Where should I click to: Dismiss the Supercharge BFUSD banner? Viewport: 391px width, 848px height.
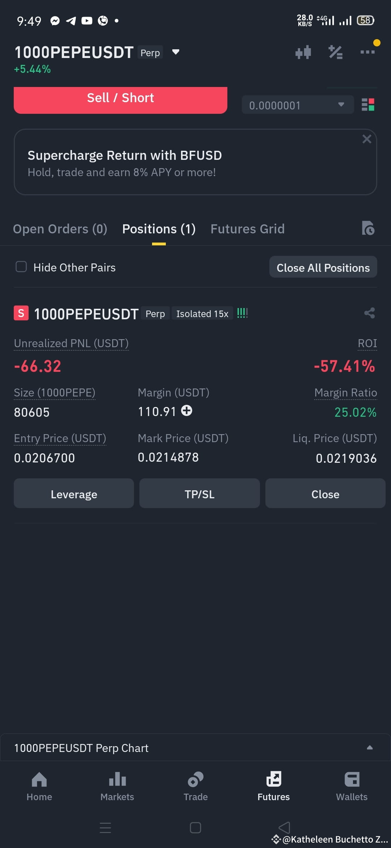367,139
